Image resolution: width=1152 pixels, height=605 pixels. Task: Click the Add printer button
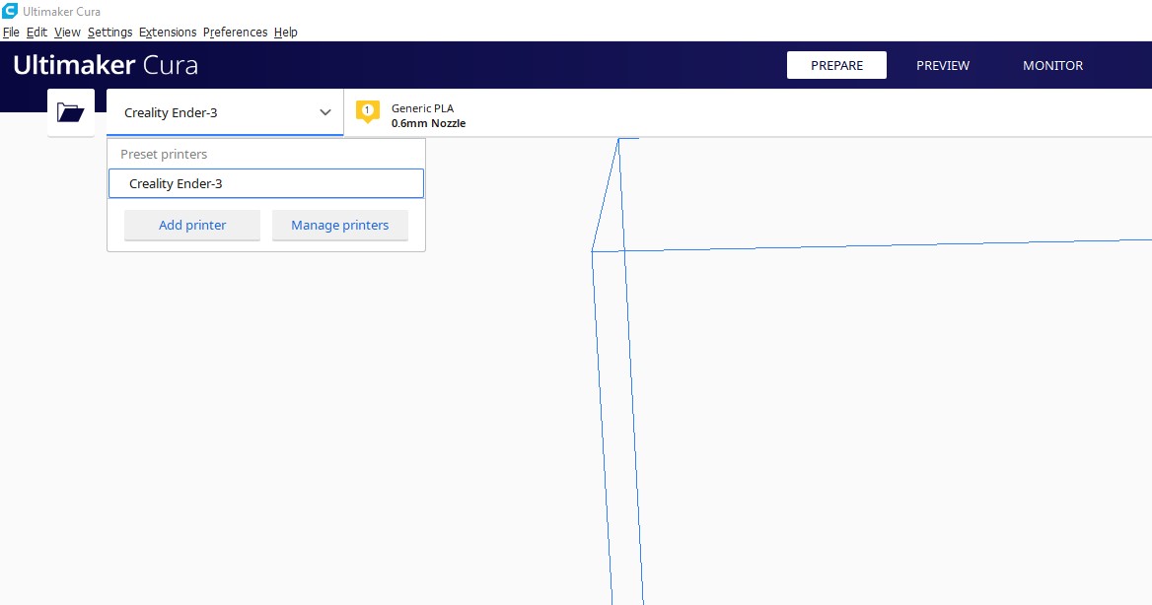(x=192, y=226)
